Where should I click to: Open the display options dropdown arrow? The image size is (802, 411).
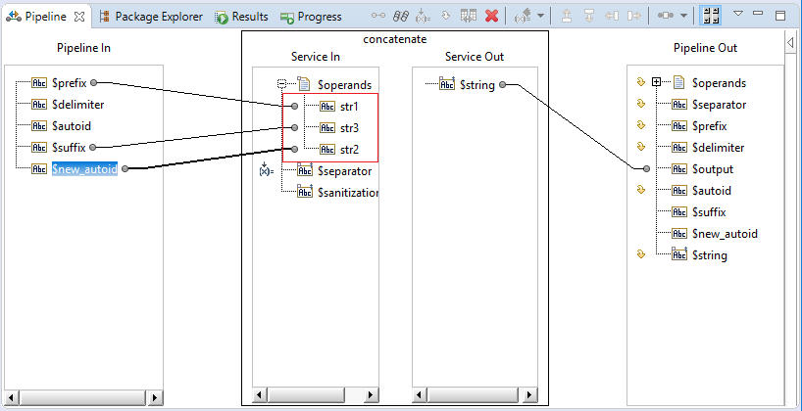pyautogui.click(x=683, y=16)
